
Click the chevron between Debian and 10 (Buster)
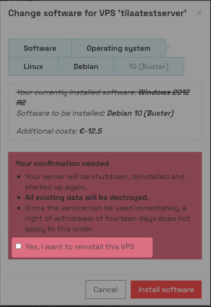(x=116, y=66)
